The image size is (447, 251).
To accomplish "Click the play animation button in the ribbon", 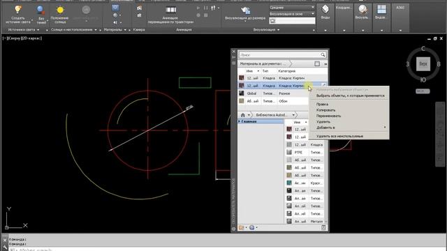I will [198, 8].
